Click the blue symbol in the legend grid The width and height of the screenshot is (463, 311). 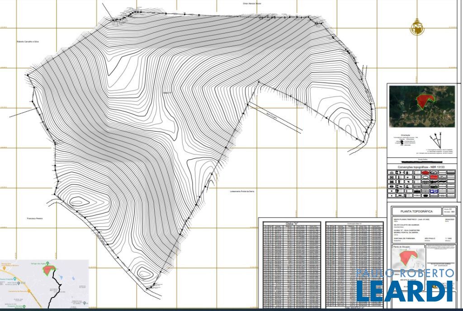pyautogui.click(x=434, y=191)
